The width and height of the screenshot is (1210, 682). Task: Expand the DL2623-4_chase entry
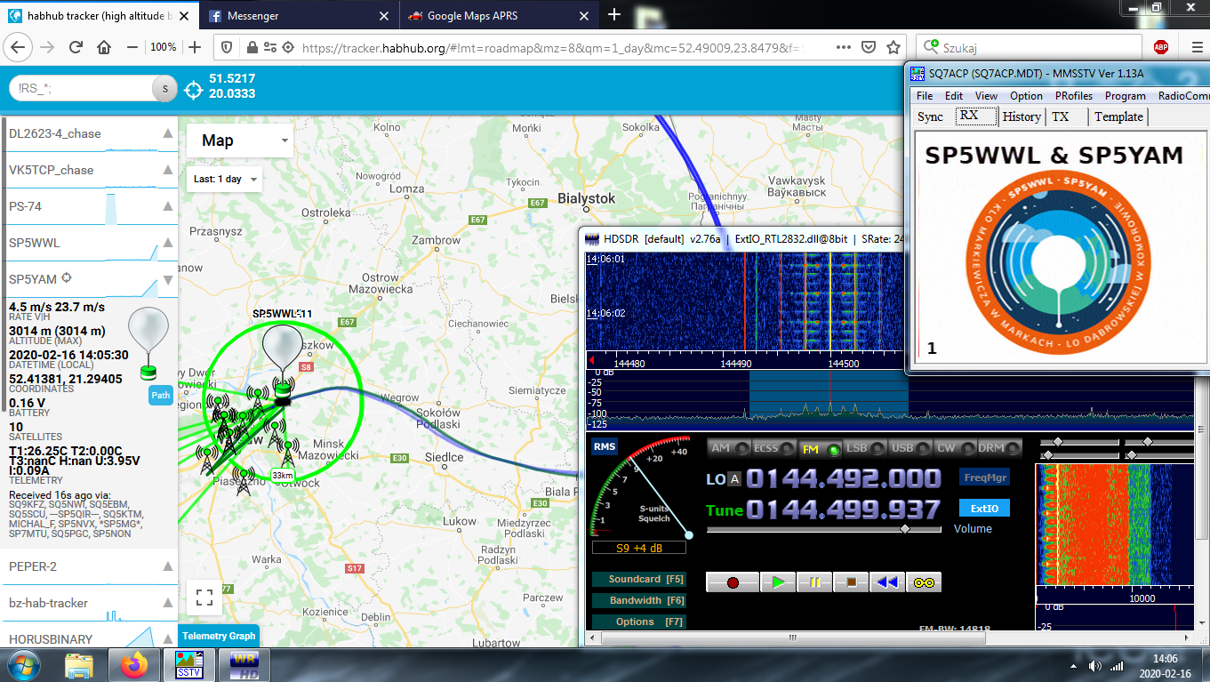coord(167,133)
